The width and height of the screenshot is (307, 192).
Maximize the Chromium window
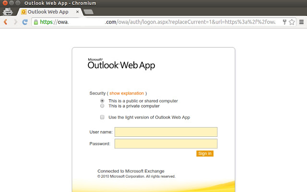tap(18, 3)
